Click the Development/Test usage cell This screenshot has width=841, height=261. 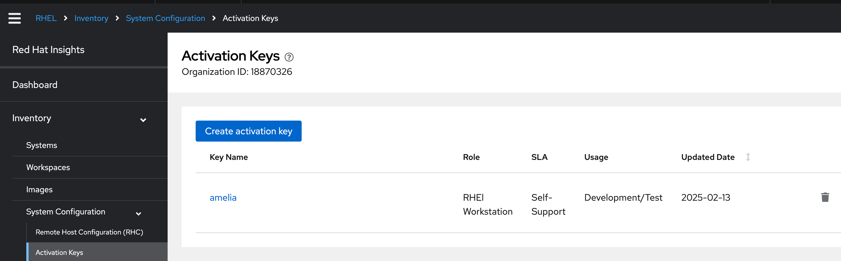click(623, 197)
